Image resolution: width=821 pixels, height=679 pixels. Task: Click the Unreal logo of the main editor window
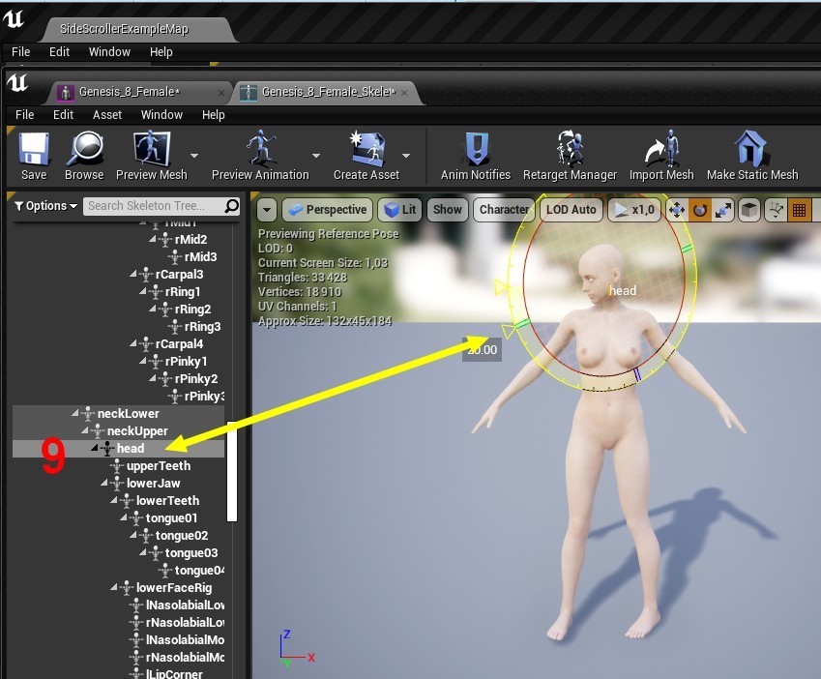14,19
